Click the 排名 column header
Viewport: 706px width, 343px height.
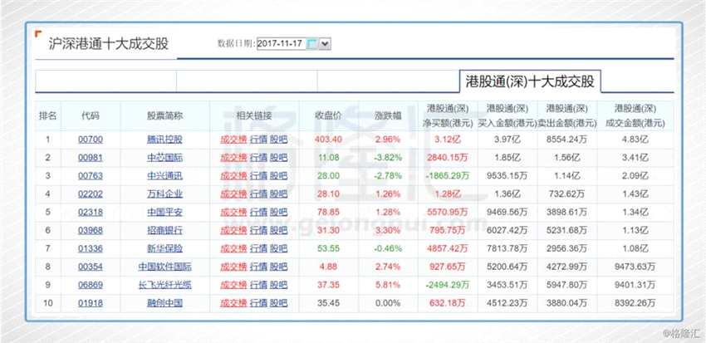[47, 115]
